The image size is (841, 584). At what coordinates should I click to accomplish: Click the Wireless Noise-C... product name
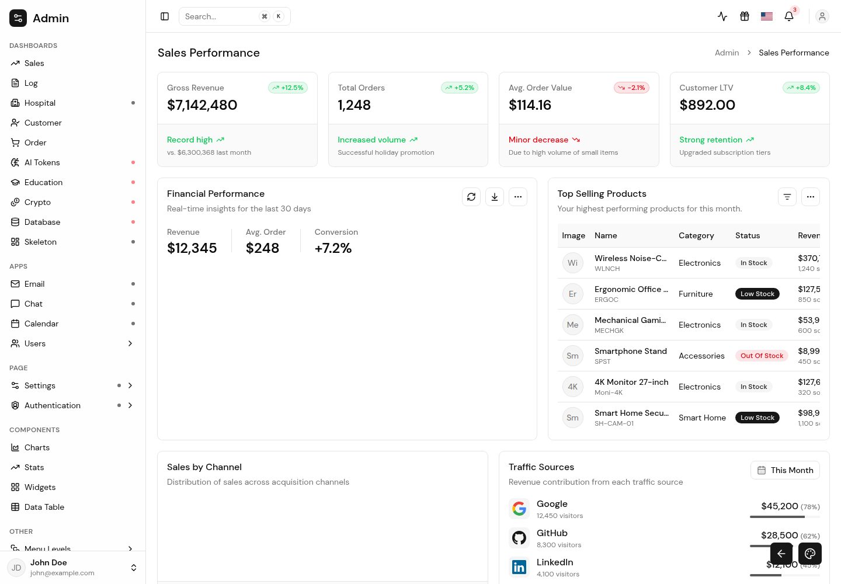[x=631, y=258]
